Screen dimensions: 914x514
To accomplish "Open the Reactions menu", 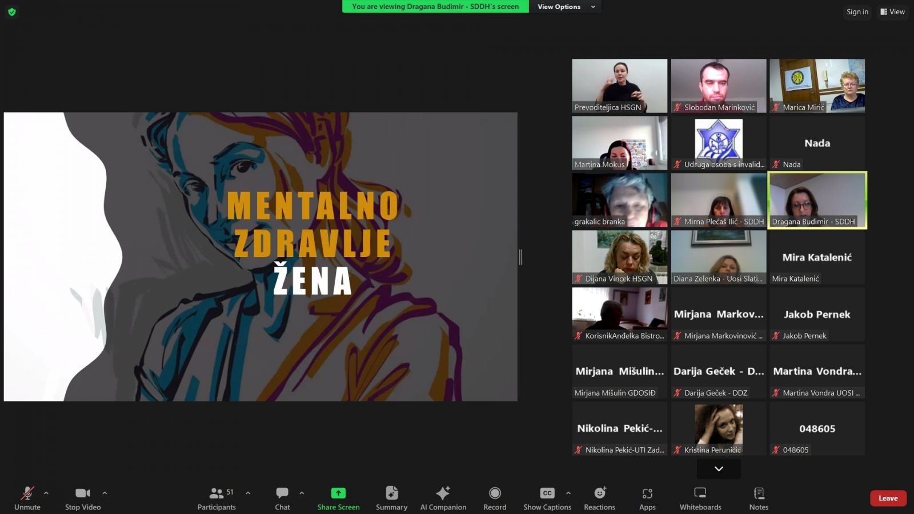I will click(599, 498).
